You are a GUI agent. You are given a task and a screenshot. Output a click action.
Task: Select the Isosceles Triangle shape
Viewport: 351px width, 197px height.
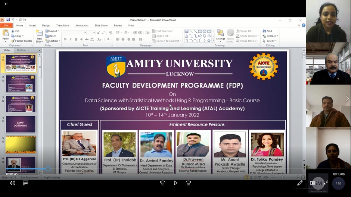(186, 36)
